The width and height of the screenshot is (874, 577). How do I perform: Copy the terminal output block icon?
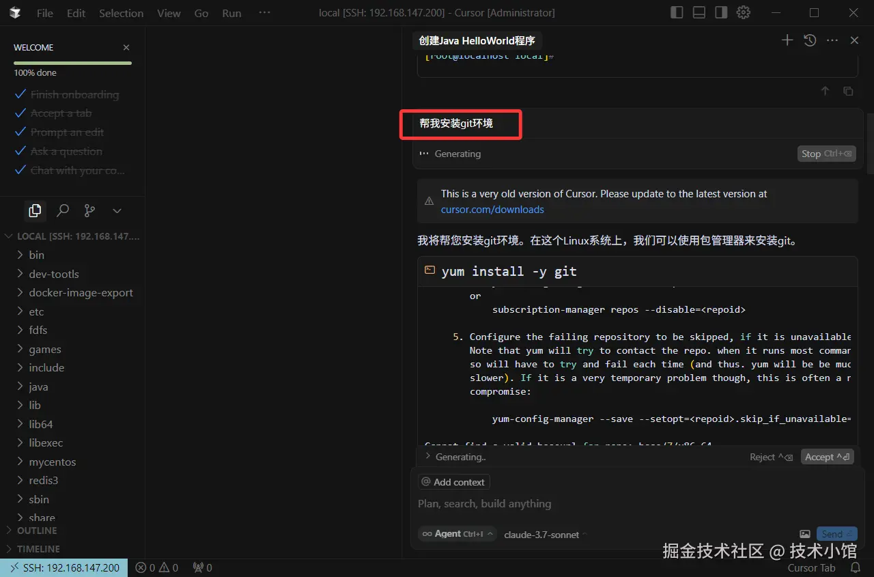click(848, 91)
